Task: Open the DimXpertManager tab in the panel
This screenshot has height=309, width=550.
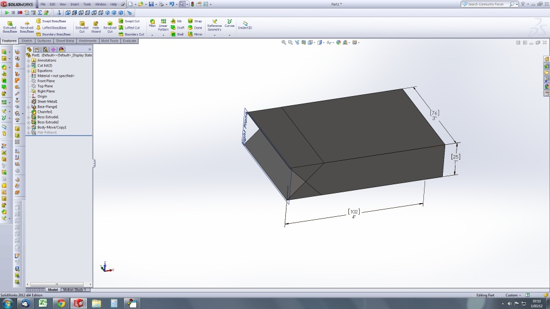Action: point(53,49)
